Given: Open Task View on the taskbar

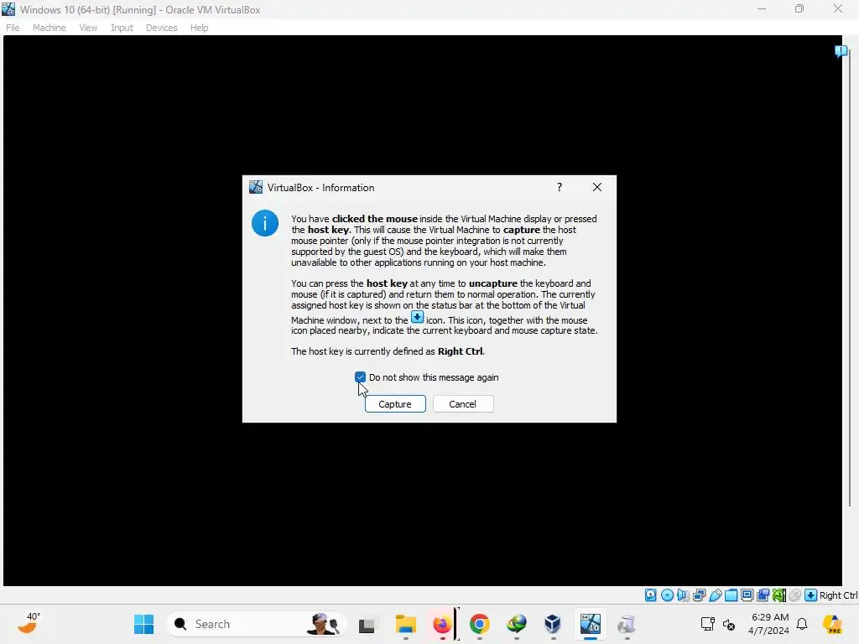Looking at the screenshot, I should tap(367, 624).
